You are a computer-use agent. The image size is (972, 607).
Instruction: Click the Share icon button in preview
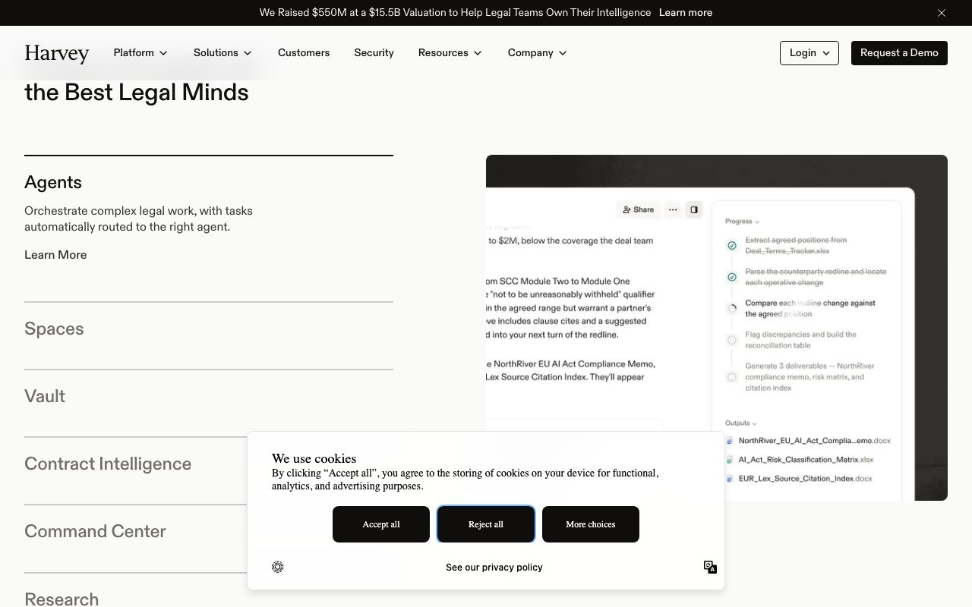pyautogui.click(x=638, y=209)
